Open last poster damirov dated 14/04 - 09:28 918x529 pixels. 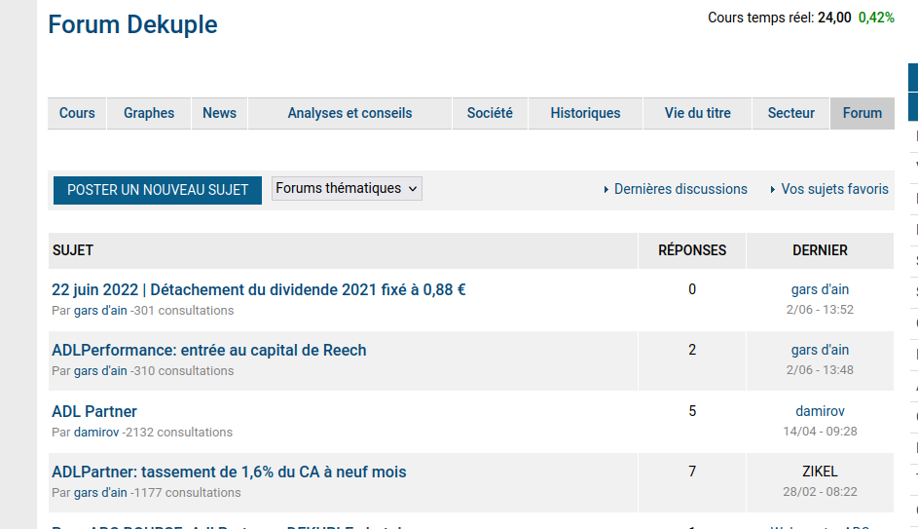click(820, 411)
